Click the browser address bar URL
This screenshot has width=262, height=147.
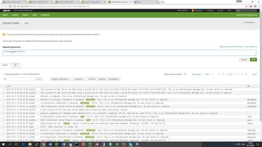point(53,7)
